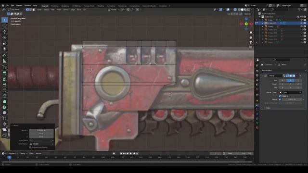Screen dimensions: 308x173
Task: Select the Bevel tool
Action: pos(4,85)
